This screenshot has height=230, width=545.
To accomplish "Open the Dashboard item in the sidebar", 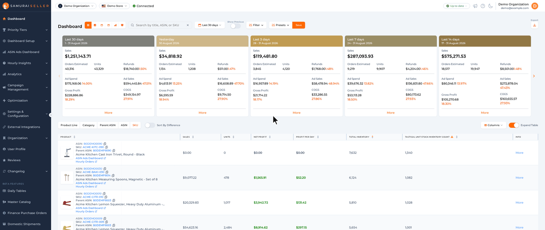I will pos(26,19).
